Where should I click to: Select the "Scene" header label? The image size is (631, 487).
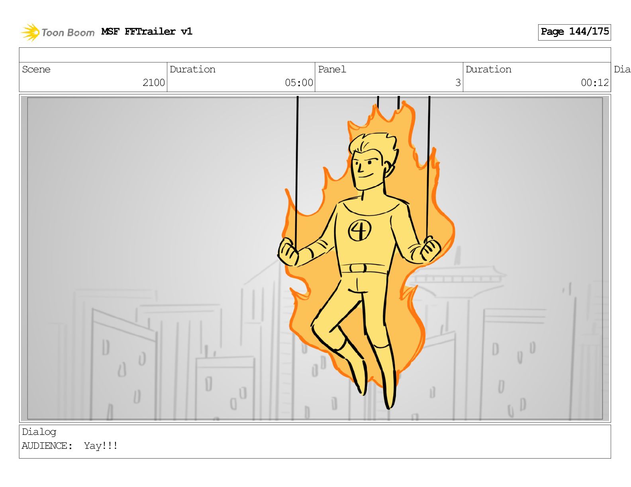[x=36, y=69]
